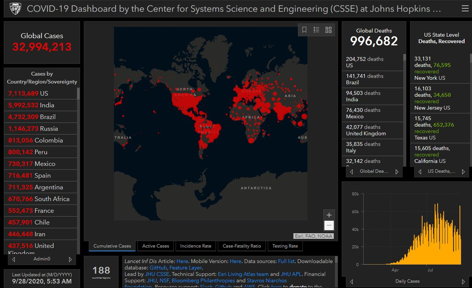Switch to the Testing Rate tab
The height and width of the screenshot is (288, 472).
click(285, 246)
